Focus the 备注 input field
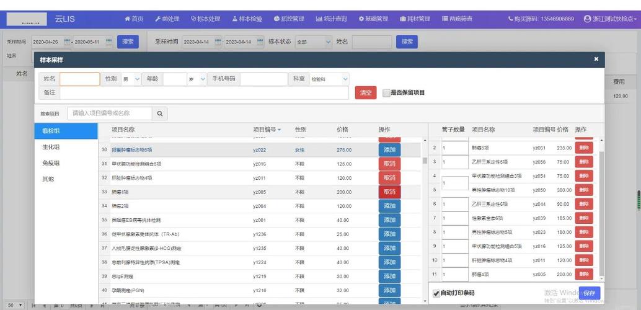Viewport: 641px width, 310px height. 204,93
